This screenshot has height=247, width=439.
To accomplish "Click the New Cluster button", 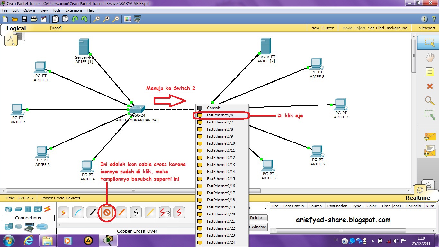I will coord(322,28).
